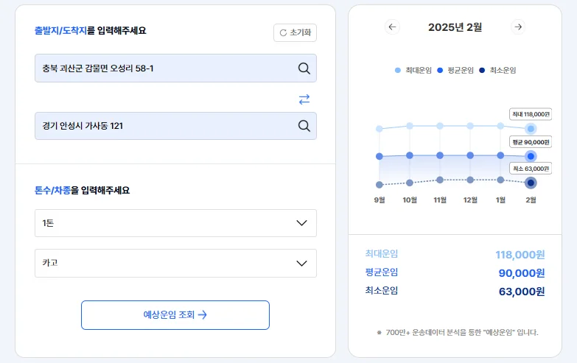
Task: Toggle the 최소운임 legend series
Action: 497,71
